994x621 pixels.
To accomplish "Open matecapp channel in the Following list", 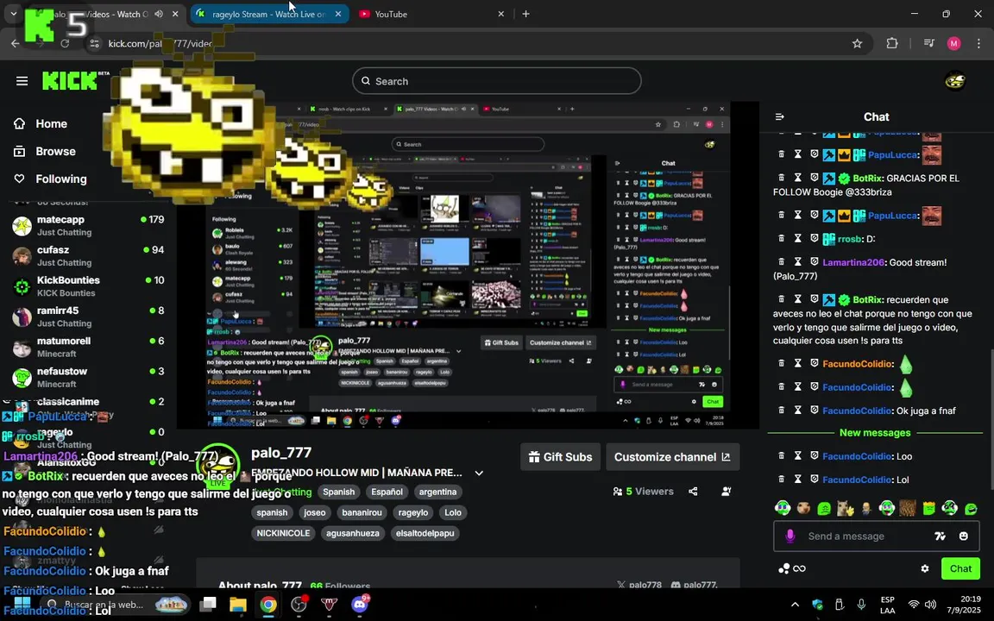I will tap(89, 225).
